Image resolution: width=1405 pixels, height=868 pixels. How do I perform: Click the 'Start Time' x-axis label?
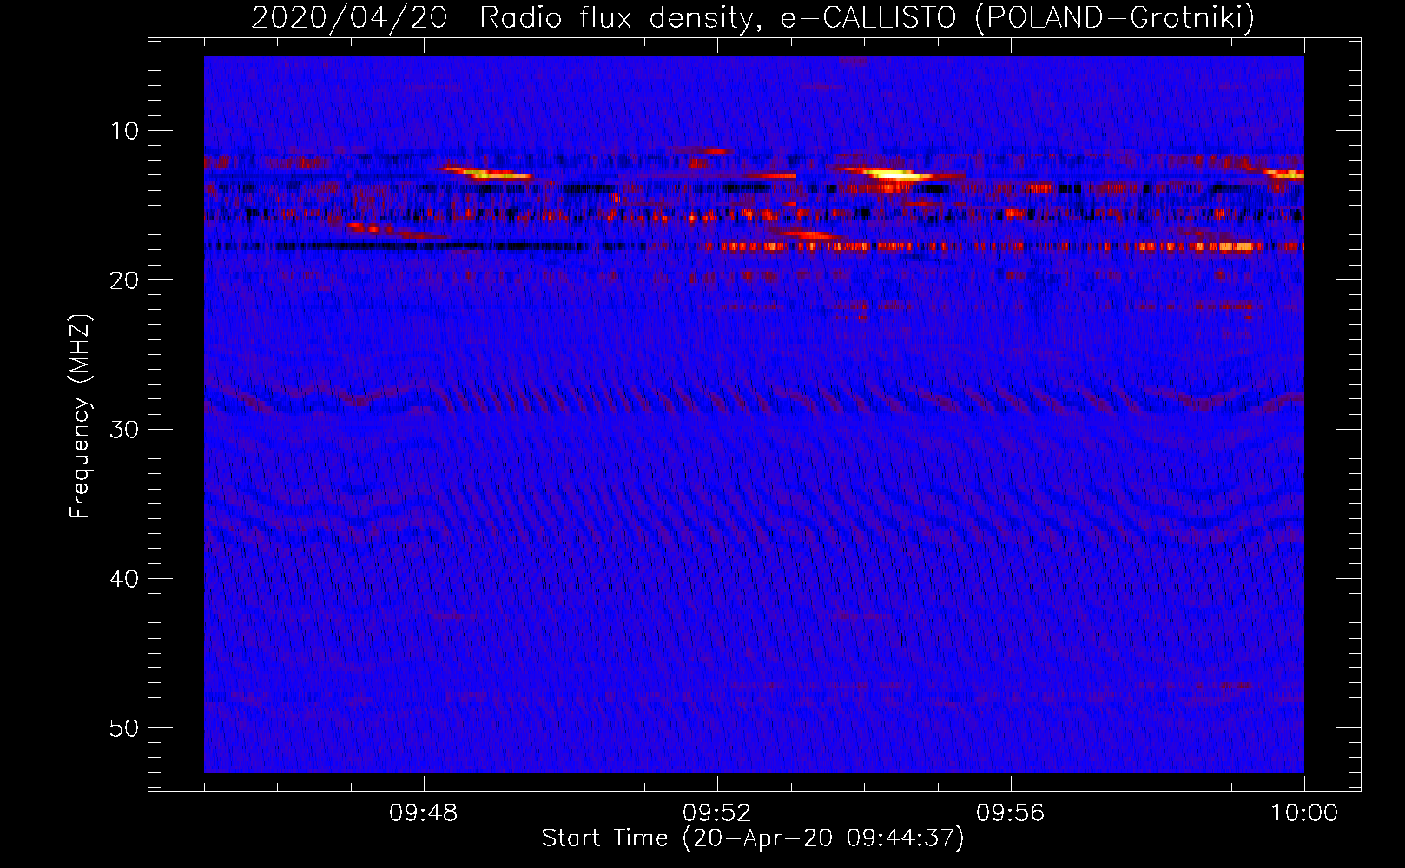pyautogui.click(x=753, y=838)
